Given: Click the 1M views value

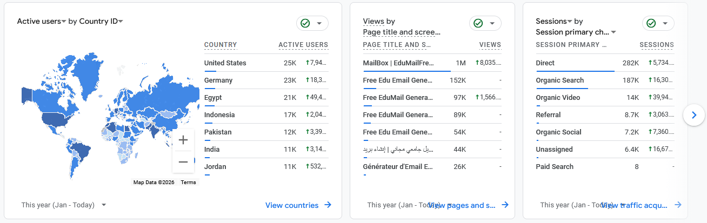Looking at the screenshot, I should click(461, 63).
